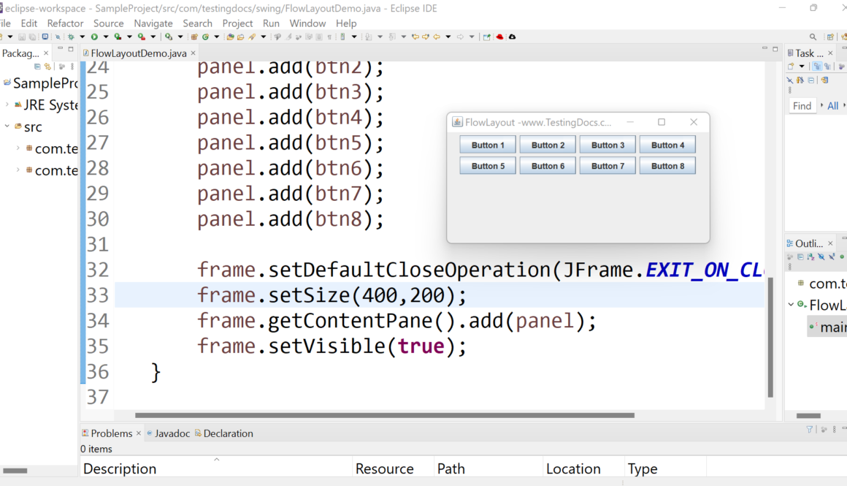This screenshot has width=847, height=486.
Task: Toggle categorized mode in the Task List
Action: click(x=817, y=66)
